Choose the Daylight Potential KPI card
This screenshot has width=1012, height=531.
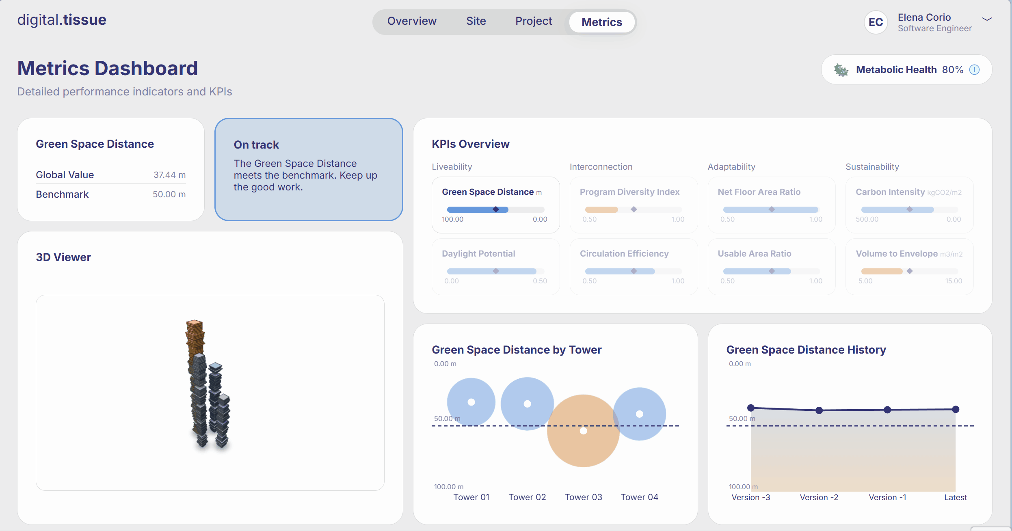point(495,266)
